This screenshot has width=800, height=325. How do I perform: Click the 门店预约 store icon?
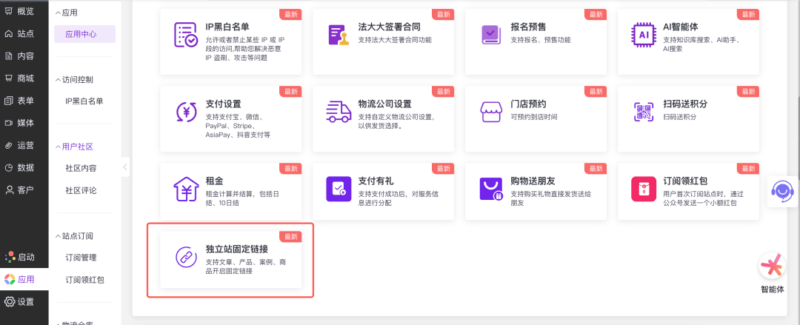(x=491, y=112)
